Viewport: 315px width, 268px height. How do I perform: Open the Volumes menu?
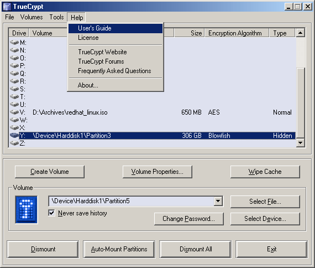(32, 17)
